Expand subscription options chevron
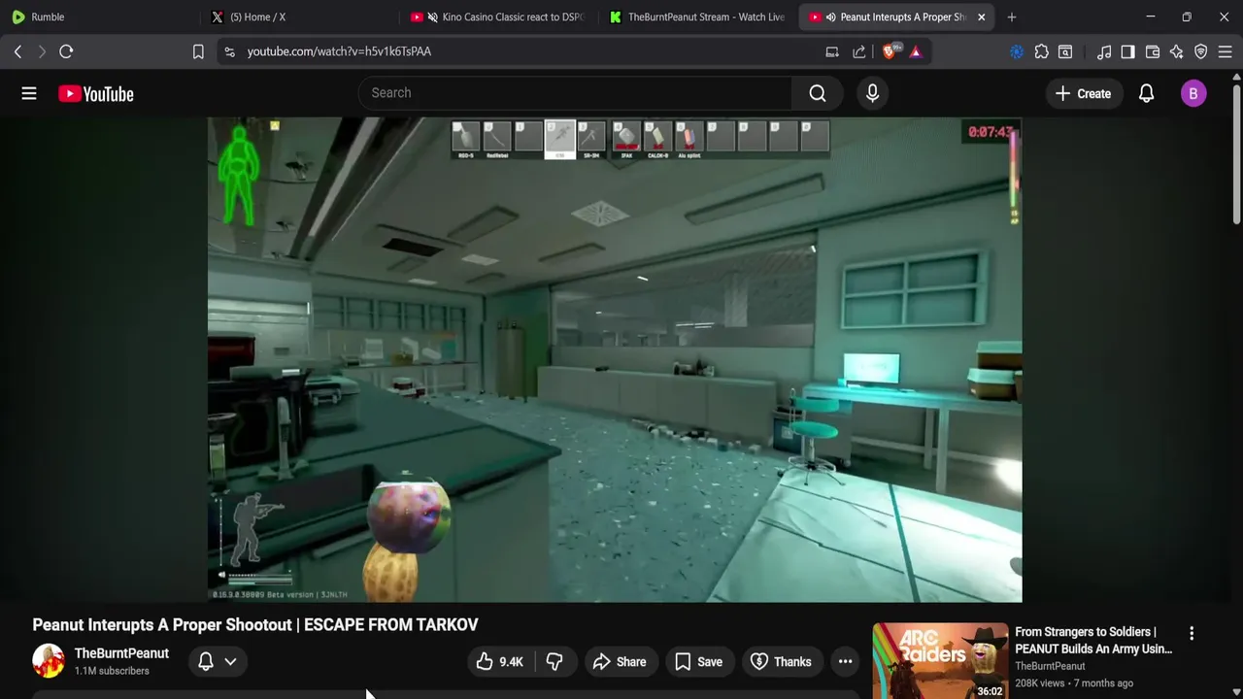Viewport: 1243px width, 699px height. coord(230,662)
